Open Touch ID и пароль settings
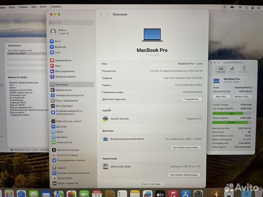This screenshot has width=263, height=197. pos(65,155)
